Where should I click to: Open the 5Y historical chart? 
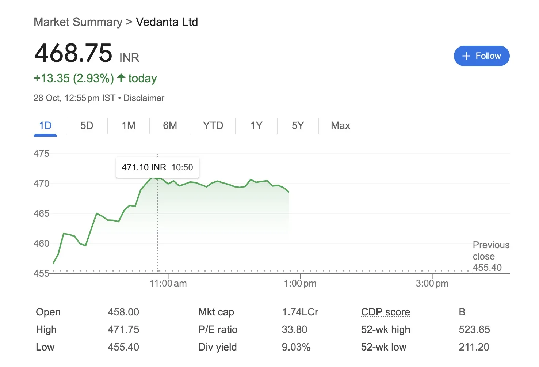click(x=298, y=125)
